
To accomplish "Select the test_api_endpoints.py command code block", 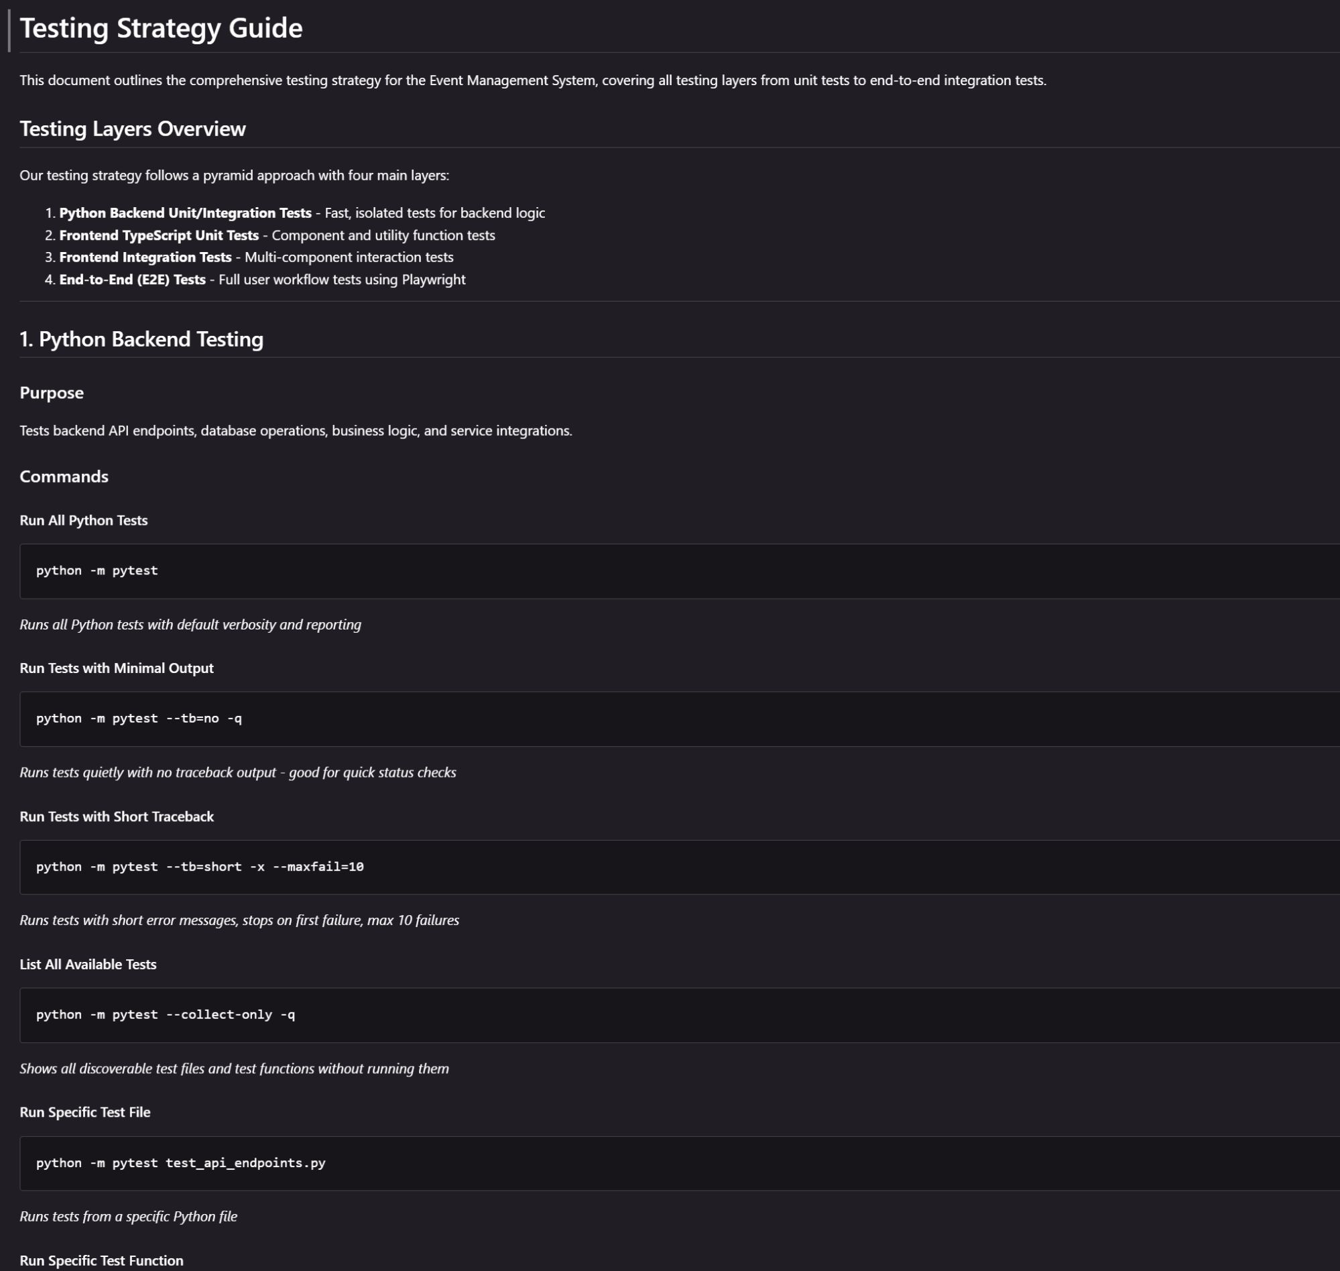I will tap(680, 1163).
